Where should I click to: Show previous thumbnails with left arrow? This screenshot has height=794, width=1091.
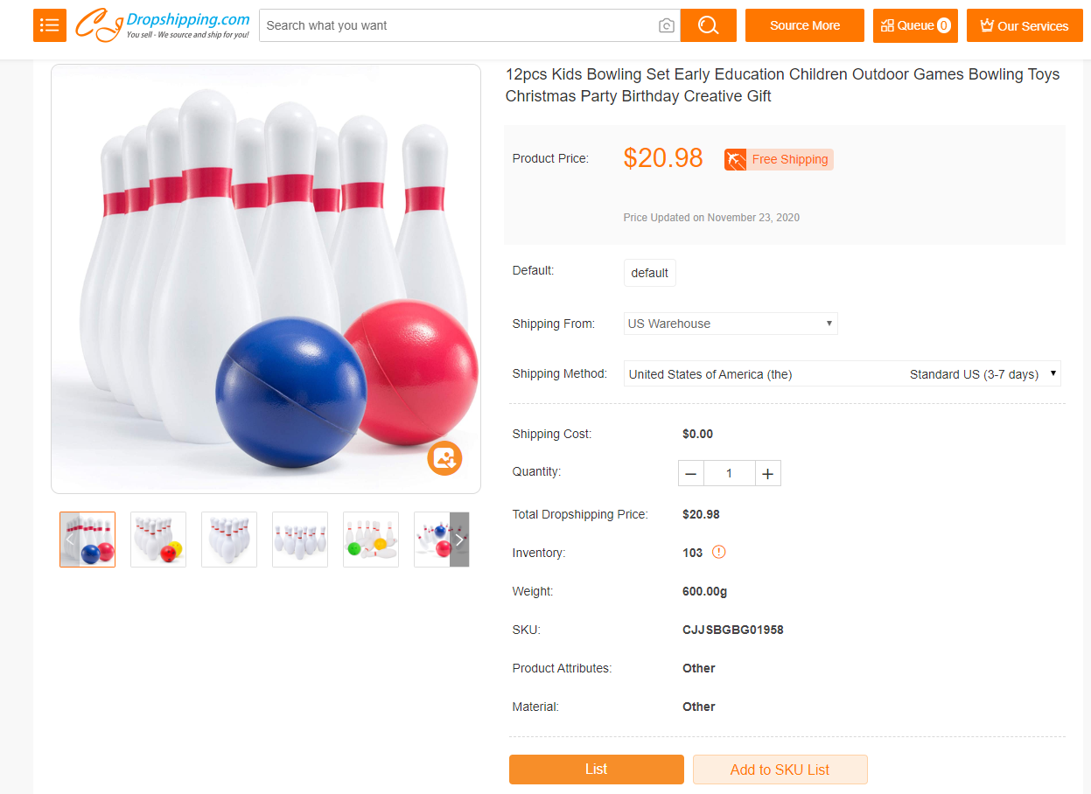70,540
